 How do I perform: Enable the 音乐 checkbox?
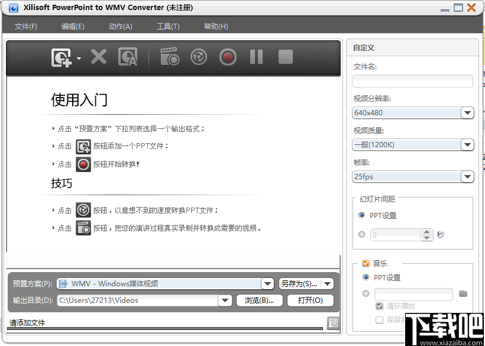(366, 263)
